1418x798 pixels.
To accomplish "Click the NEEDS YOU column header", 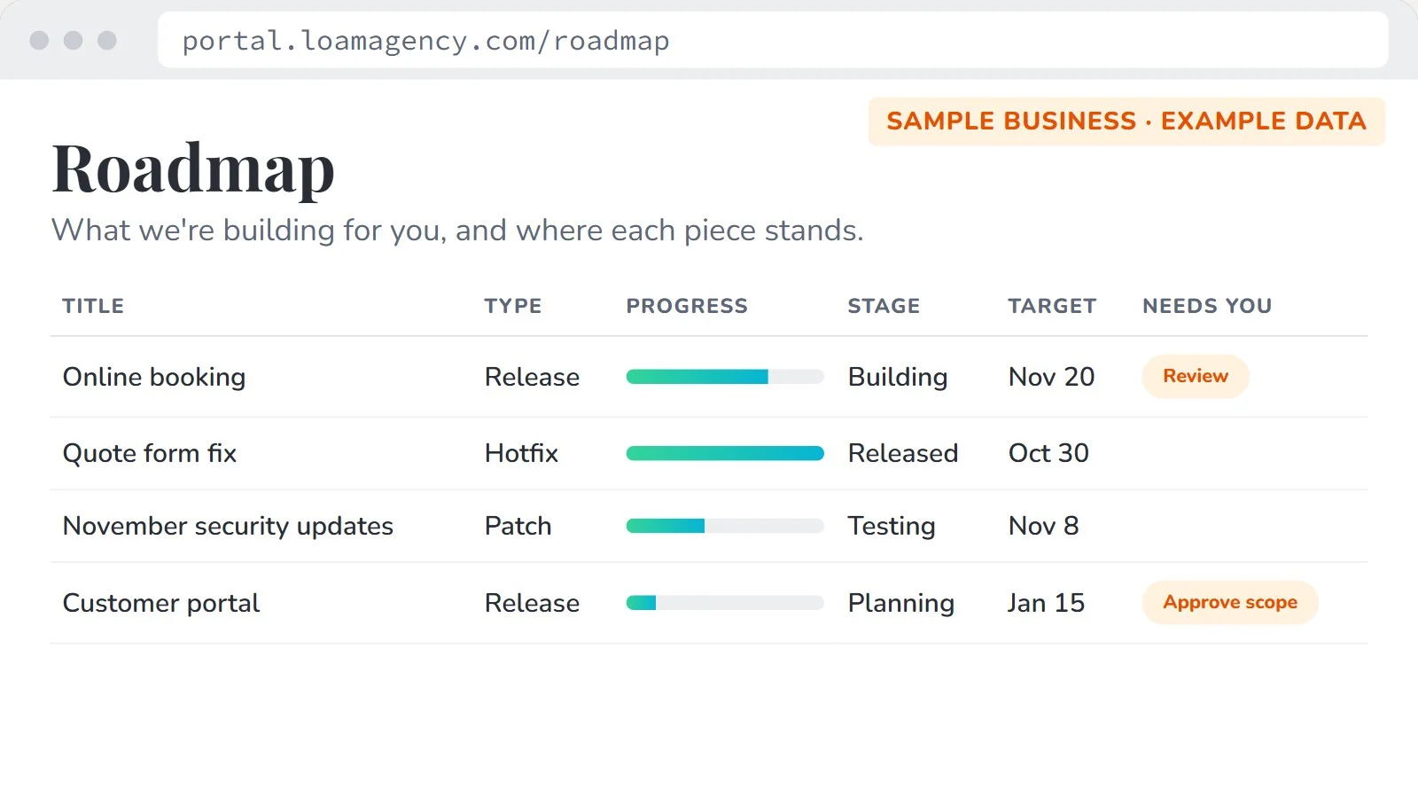I will click(1207, 306).
